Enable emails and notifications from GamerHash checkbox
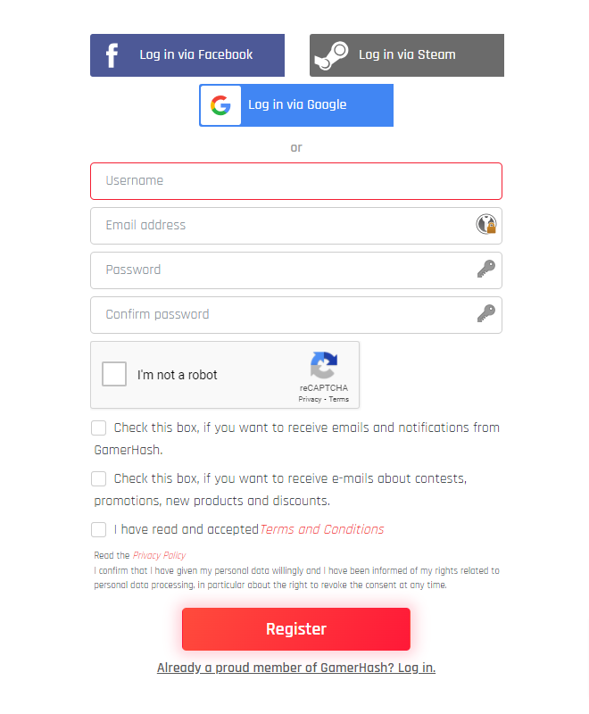 coord(99,428)
